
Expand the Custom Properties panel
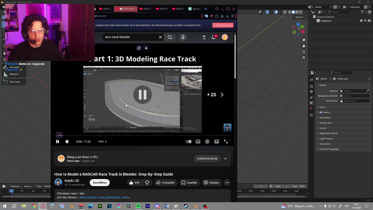coord(329,149)
